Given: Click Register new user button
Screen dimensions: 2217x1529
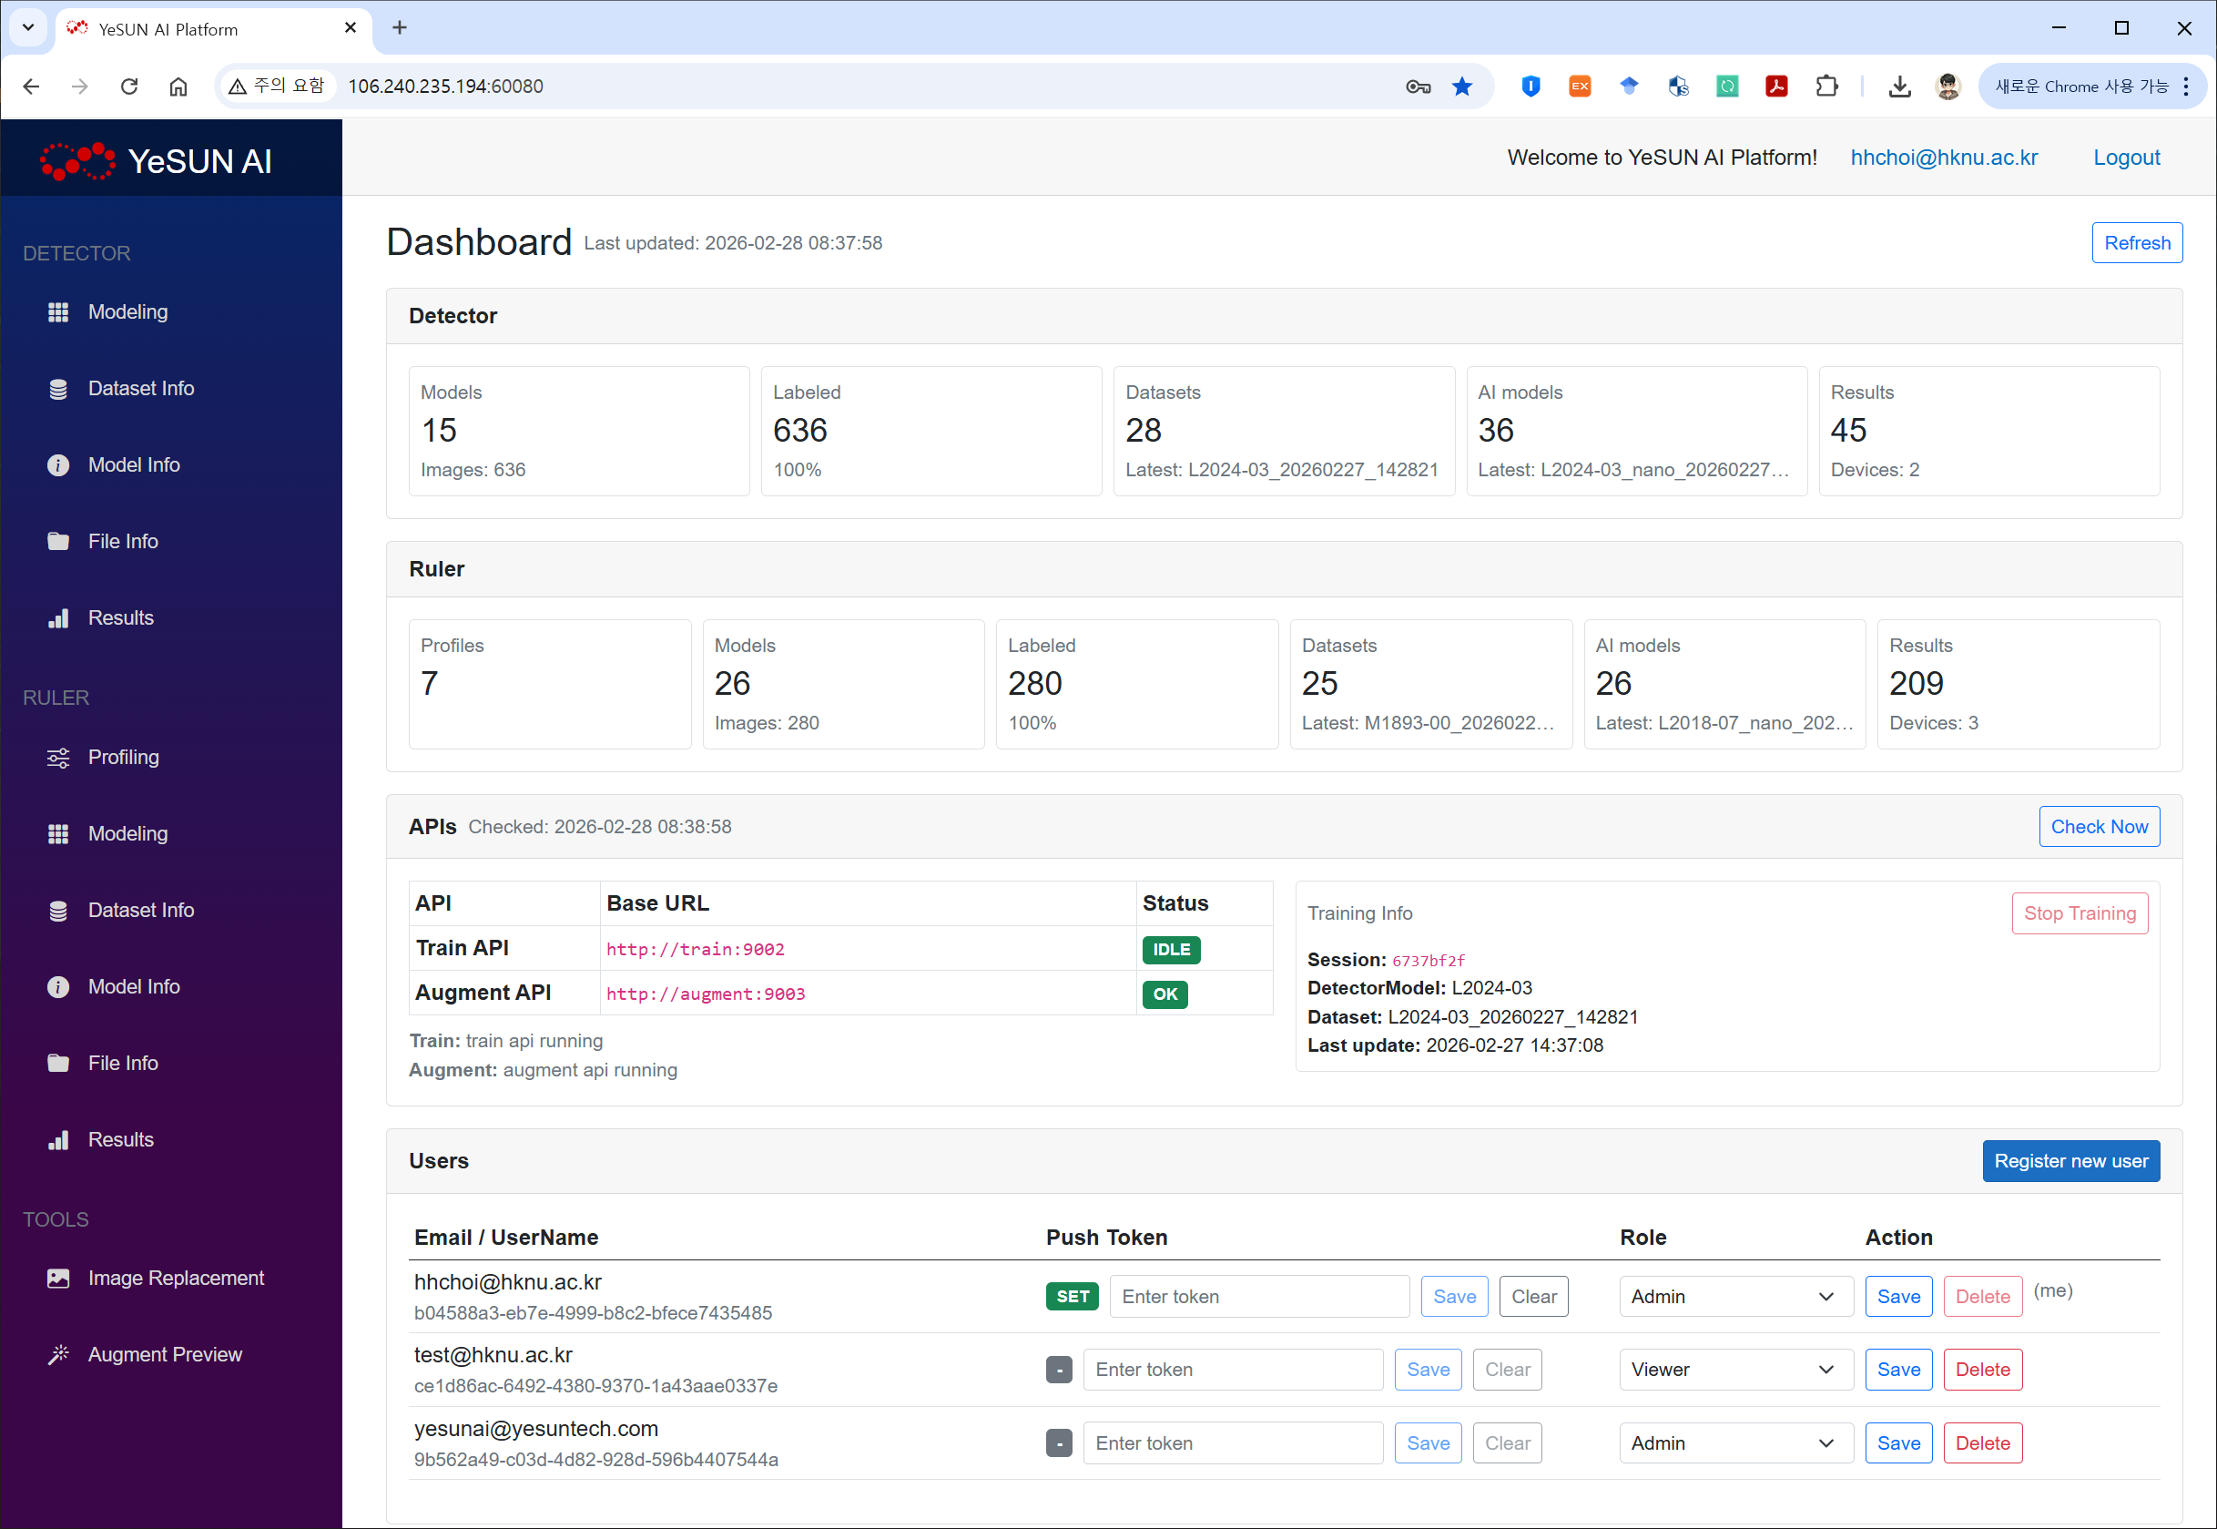Looking at the screenshot, I should (x=2070, y=1161).
